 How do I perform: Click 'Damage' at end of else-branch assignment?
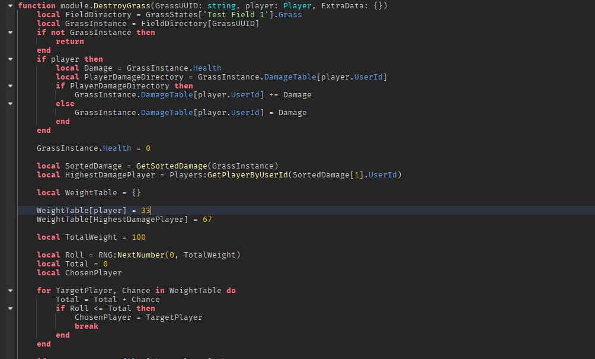pos(293,113)
